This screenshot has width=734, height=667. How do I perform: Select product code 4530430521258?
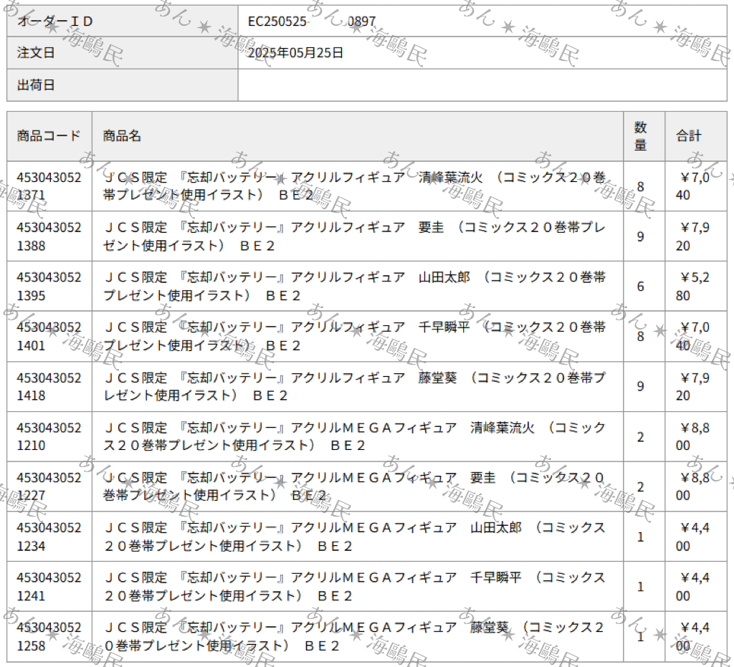pyautogui.click(x=49, y=637)
